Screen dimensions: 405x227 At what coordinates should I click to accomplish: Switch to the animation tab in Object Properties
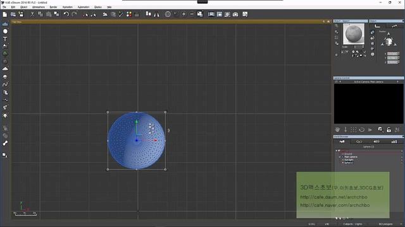394,26
